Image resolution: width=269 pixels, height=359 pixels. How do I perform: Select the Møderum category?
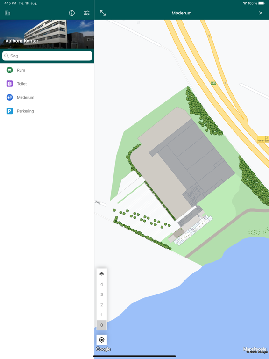pos(47,97)
